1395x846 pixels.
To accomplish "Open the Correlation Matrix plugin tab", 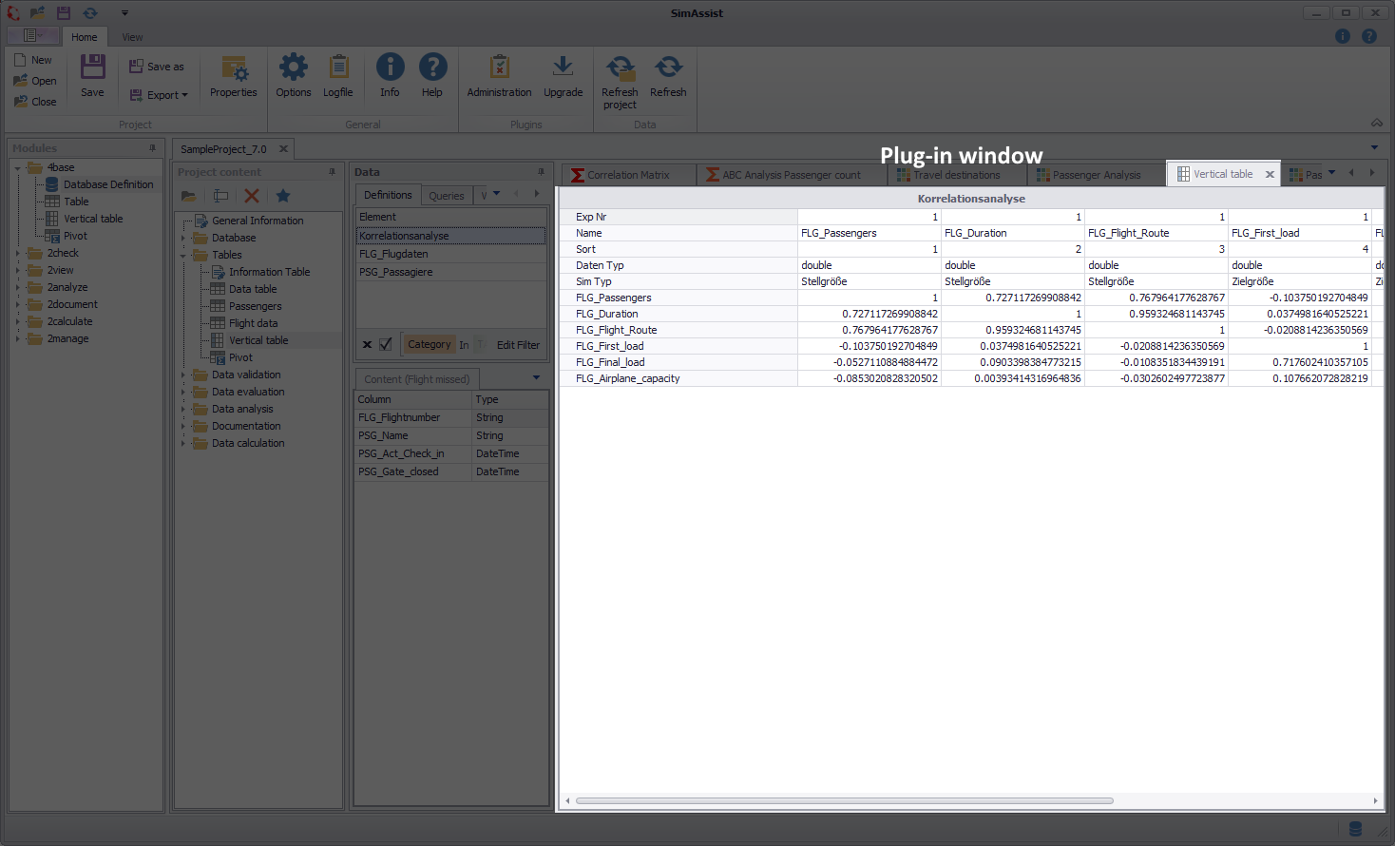I will (x=628, y=174).
